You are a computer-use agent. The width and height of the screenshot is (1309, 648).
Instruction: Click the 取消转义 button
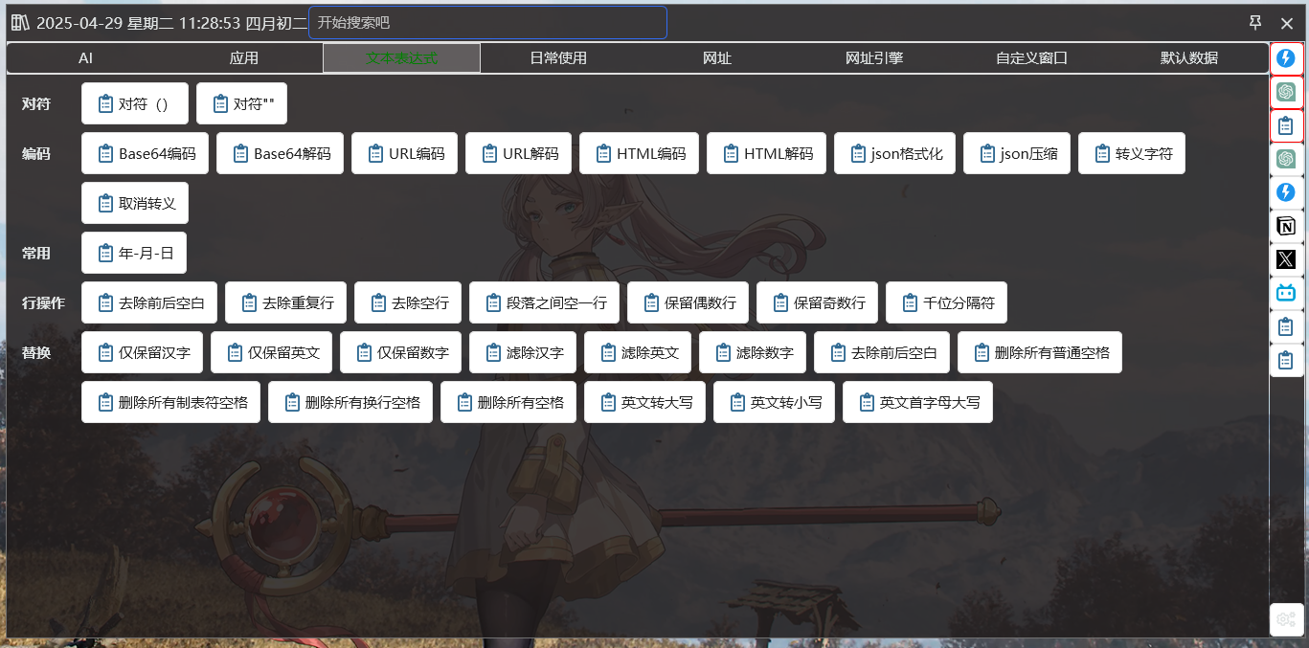pyautogui.click(x=135, y=203)
